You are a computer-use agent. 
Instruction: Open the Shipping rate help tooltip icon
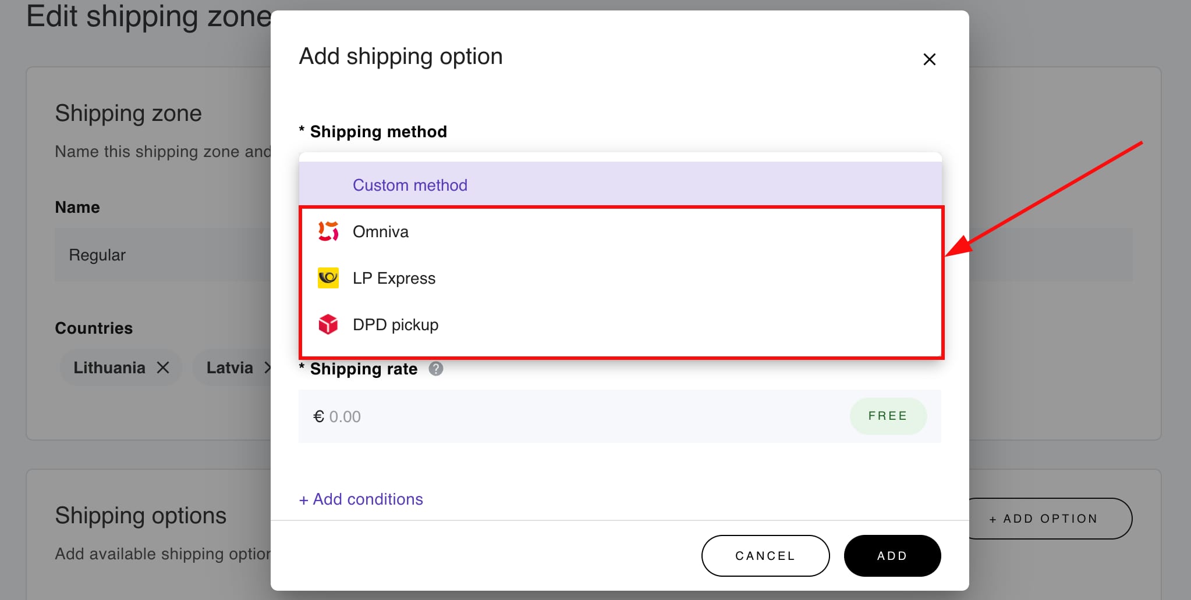point(436,368)
